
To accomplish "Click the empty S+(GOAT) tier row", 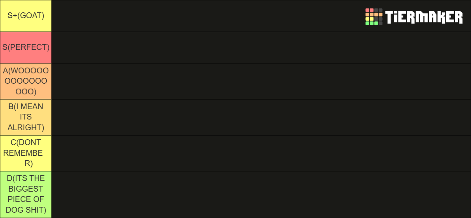I will 261,16.
